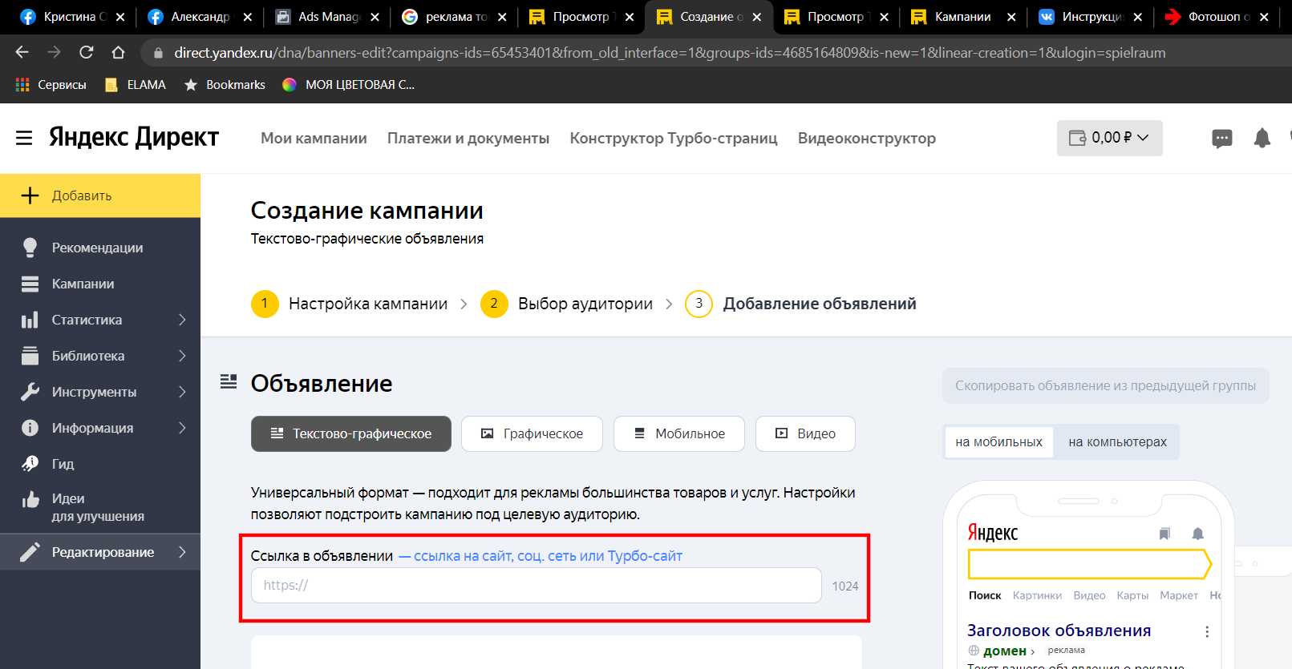Go back to Настройка кампании step
This screenshot has width=1292, height=669.
367,304
